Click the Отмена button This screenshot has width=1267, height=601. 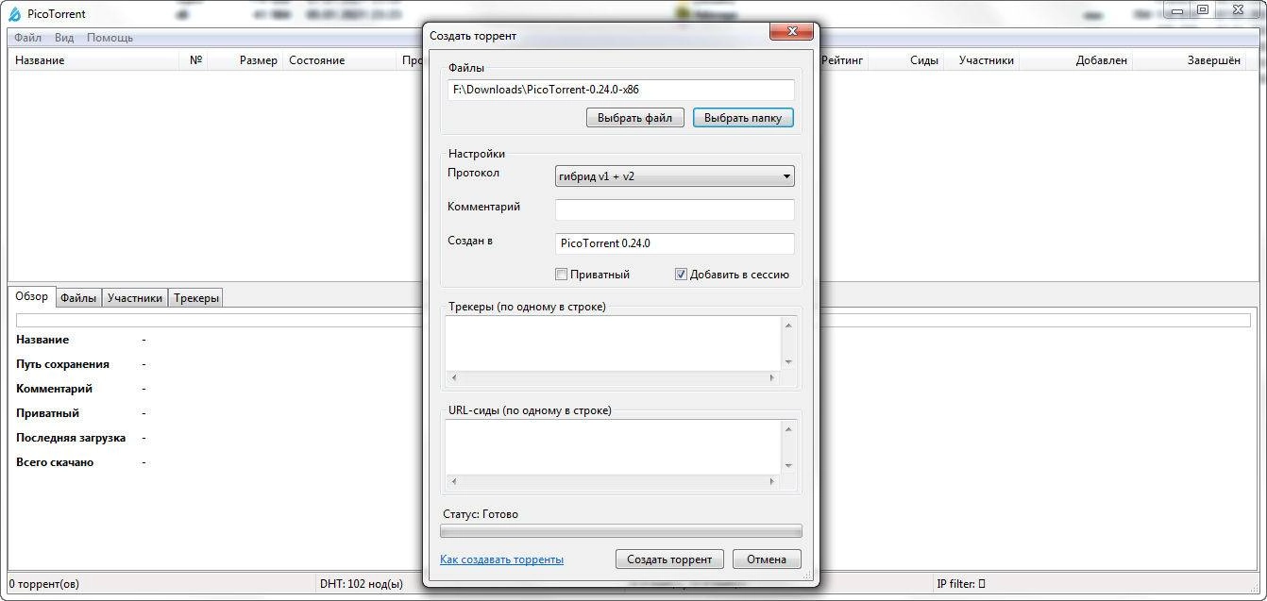coord(767,559)
